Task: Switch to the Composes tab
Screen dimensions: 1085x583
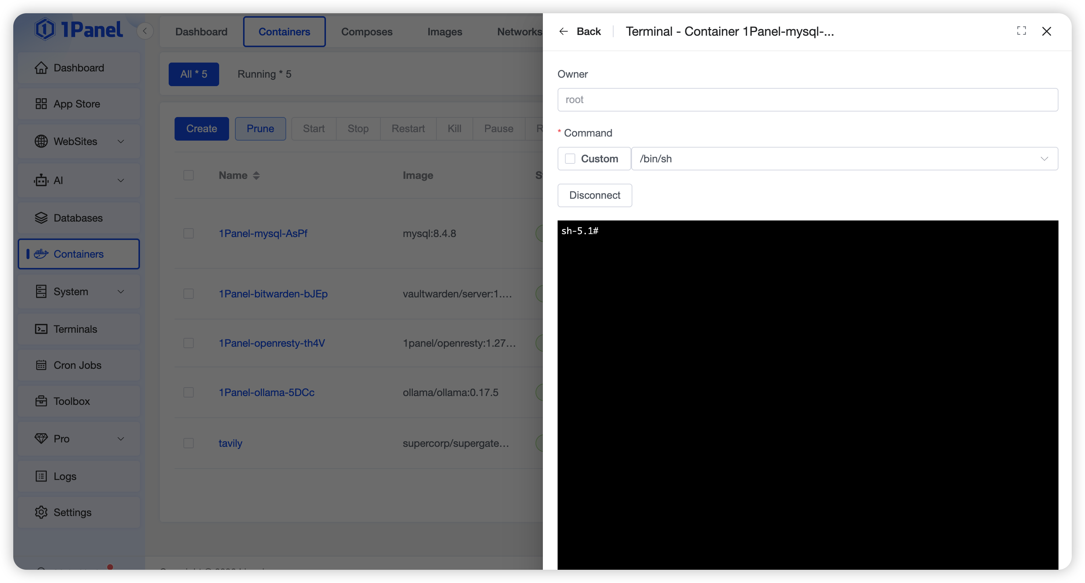Action: 366,32
